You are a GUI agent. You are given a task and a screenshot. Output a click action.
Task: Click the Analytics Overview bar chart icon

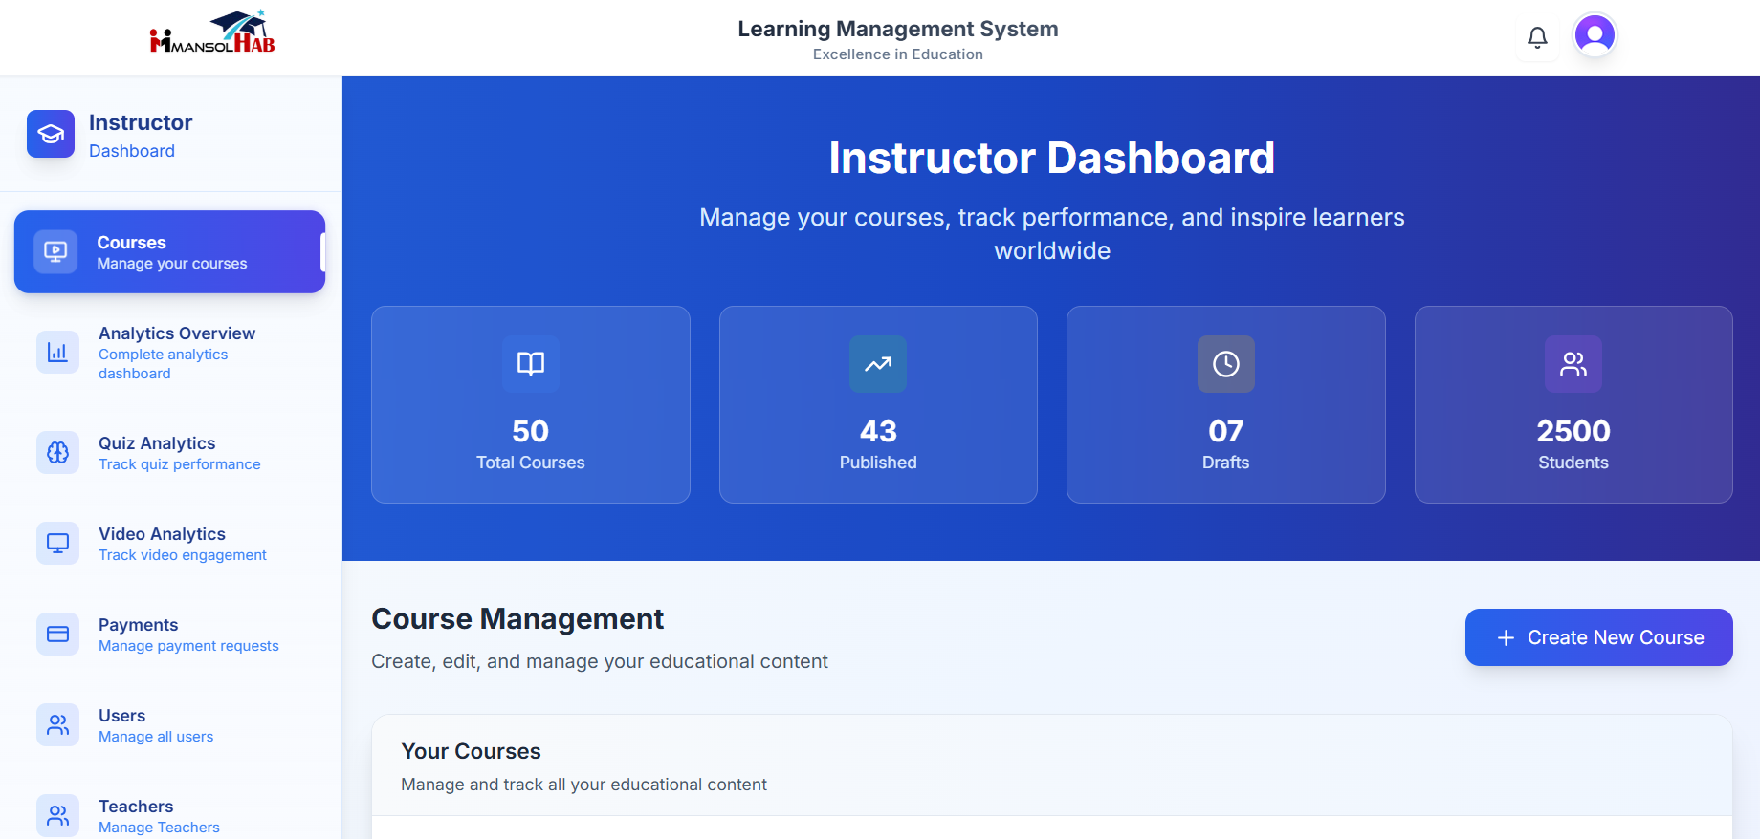point(57,352)
